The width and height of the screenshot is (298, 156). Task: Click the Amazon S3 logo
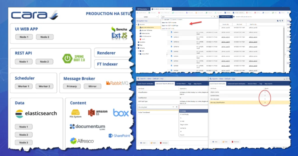tap(98, 112)
